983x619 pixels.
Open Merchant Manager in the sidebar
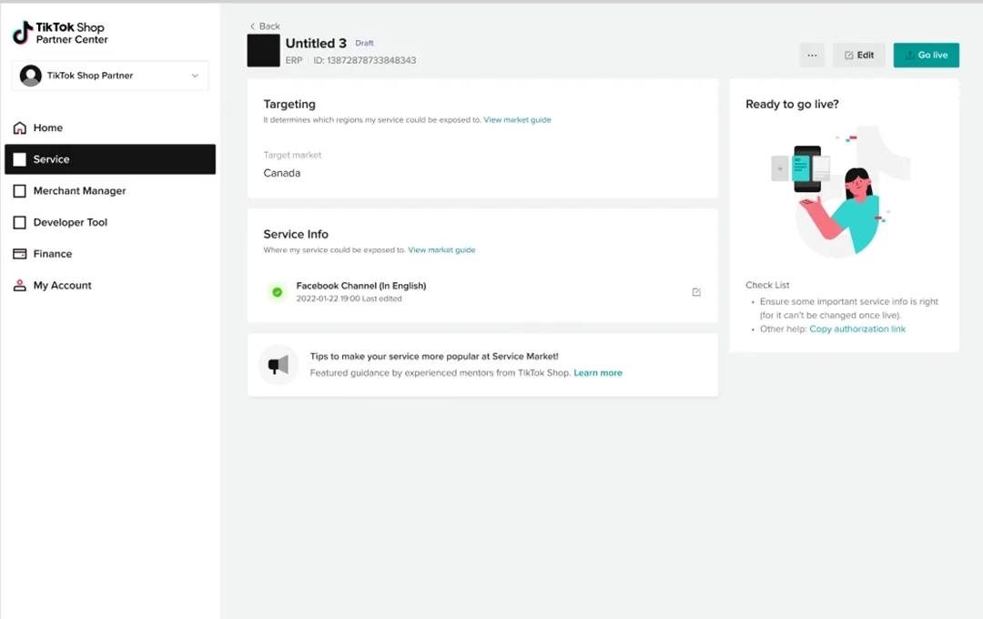79,191
